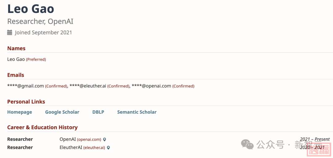
Task: Select the masked eleuther.ai email address
Action: (88, 86)
